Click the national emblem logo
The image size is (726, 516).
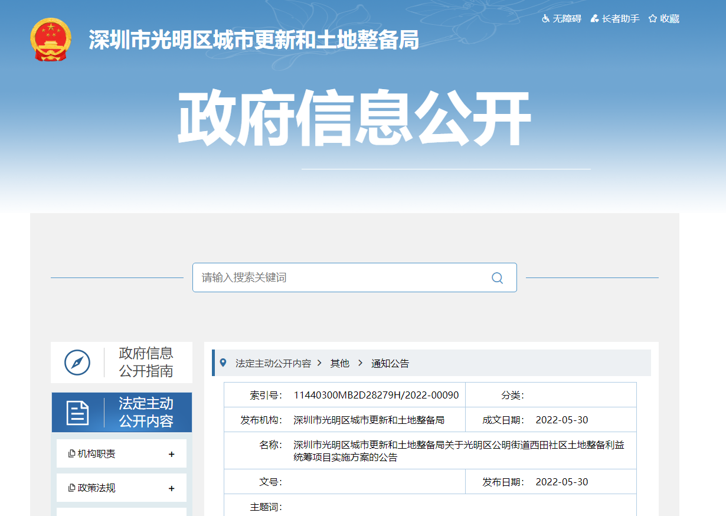click(x=50, y=40)
